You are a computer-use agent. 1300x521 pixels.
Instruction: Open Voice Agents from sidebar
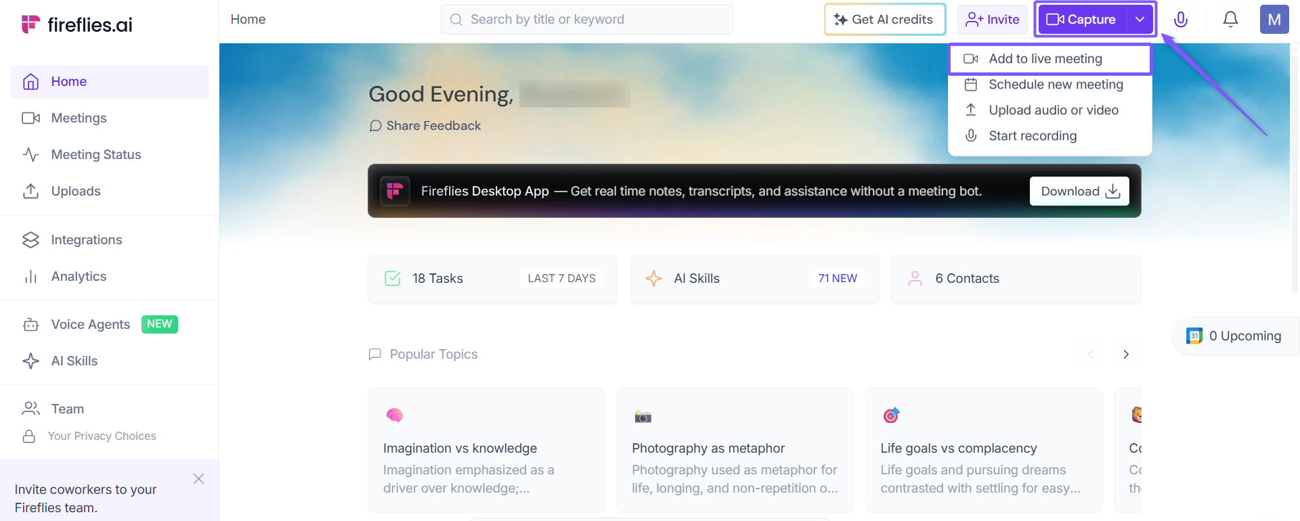point(90,325)
